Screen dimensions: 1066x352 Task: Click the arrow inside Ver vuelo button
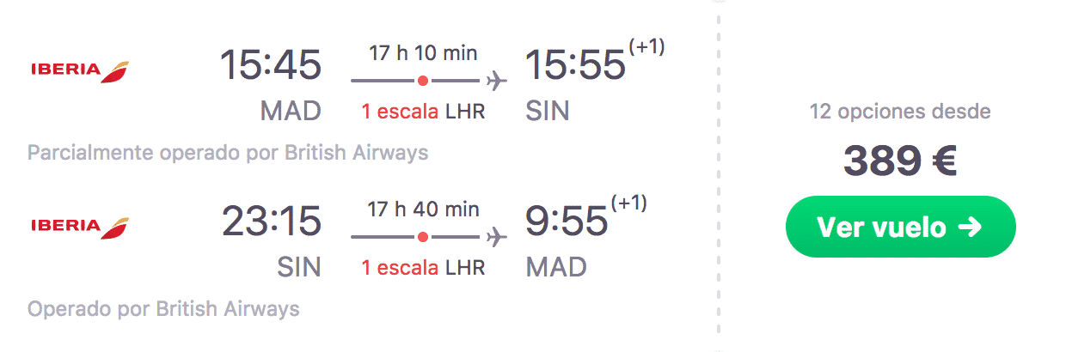(x=970, y=228)
